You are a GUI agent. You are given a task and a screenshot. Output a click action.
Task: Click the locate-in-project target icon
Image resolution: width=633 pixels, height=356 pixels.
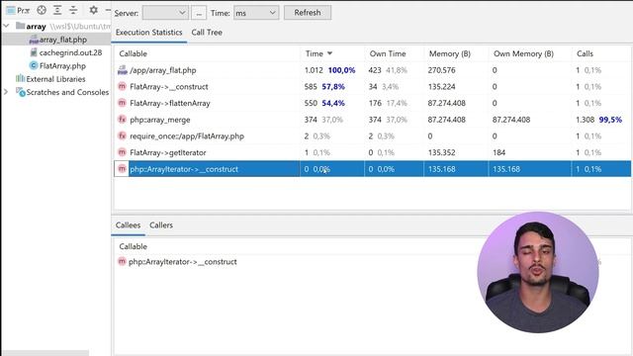(x=42, y=10)
